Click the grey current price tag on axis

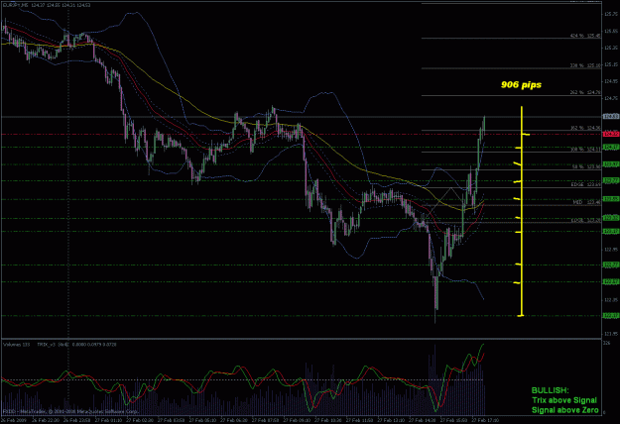[611, 117]
